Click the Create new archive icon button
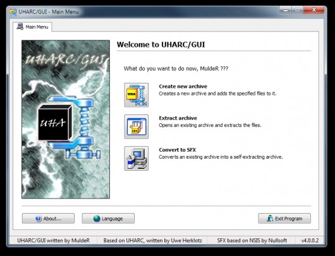The image size is (335, 256). [137, 95]
